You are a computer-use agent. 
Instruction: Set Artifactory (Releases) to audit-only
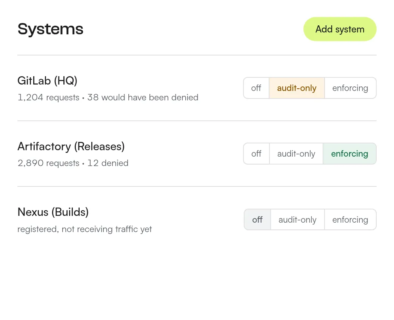[x=296, y=154]
